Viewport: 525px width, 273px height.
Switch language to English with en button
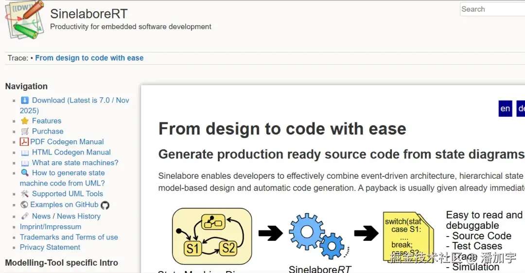[x=505, y=108]
